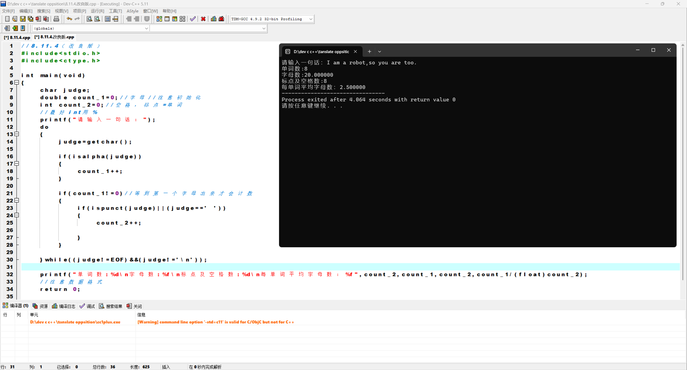Click the new blank file icon
The image size is (687, 370).
7,19
